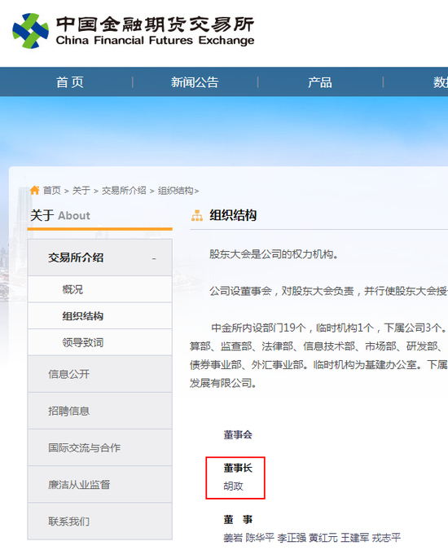The image size is (448, 559).
Task: Open 信息公开 sidebar section
Action: pyautogui.click(x=100, y=374)
